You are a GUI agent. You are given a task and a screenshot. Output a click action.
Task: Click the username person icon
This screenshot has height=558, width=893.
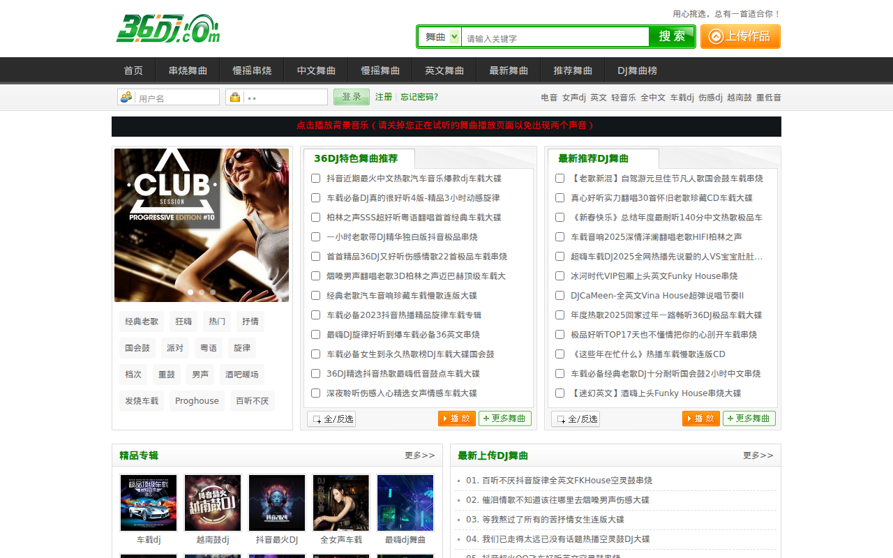point(126,97)
